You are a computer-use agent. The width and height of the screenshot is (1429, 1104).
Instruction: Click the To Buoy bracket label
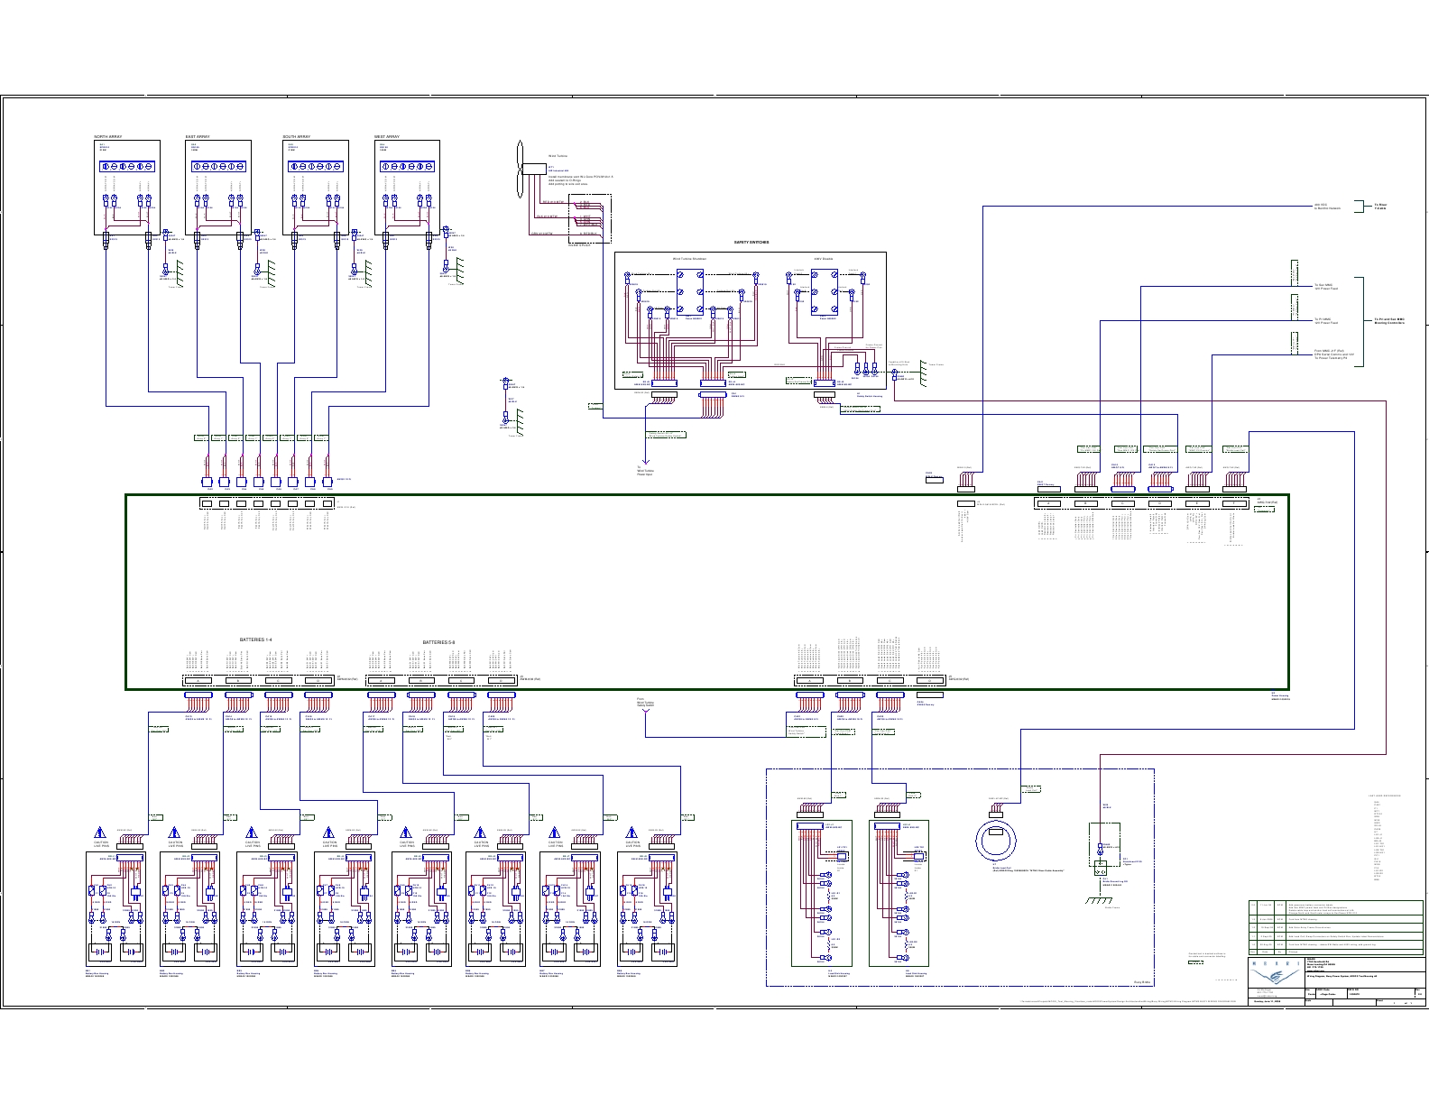[x=1380, y=207]
